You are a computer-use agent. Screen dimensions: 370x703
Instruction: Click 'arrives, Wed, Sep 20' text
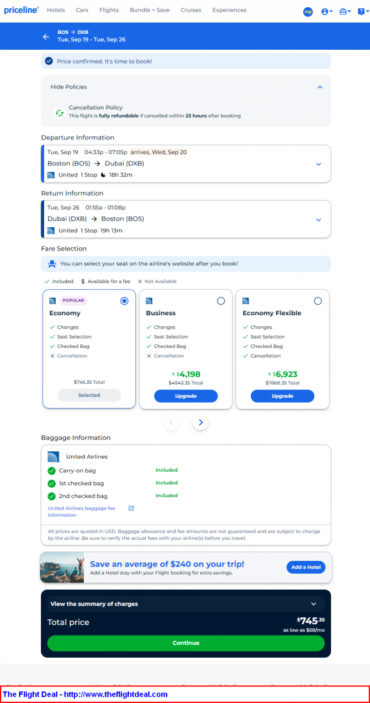tap(158, 152)
